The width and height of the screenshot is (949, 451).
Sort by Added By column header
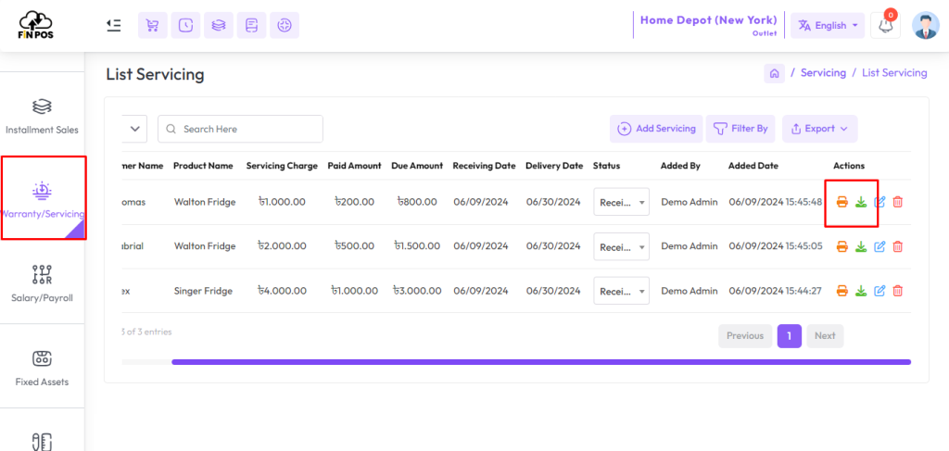tap(680, 166)
